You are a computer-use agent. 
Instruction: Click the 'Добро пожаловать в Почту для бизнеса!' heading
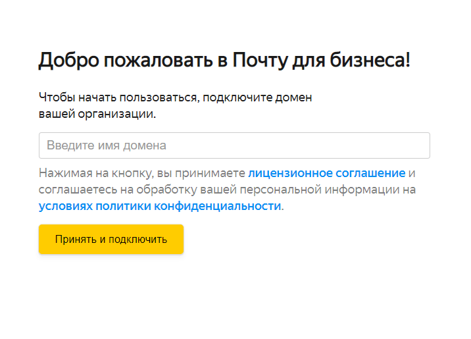click(x=224, y=60)
